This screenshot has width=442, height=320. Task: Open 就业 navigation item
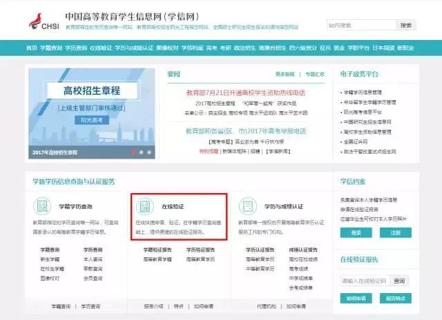point(339,48)
